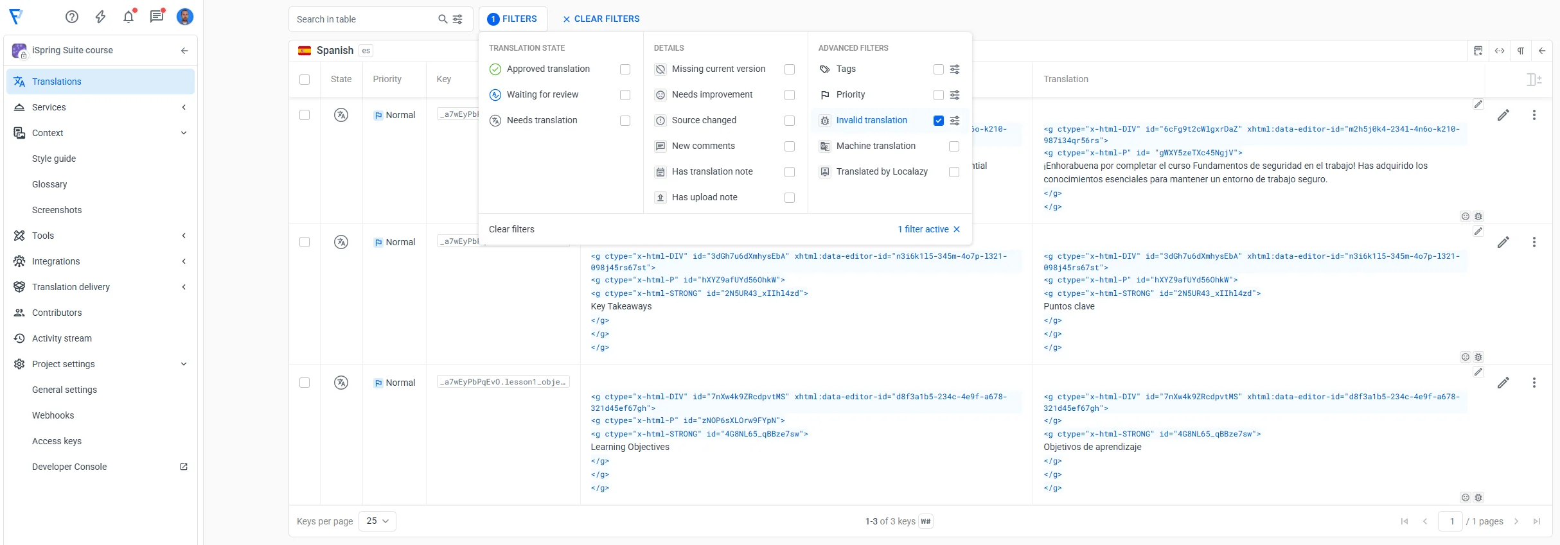Check the New comments filter
The width and height of the screenshot is (1560, 545).
pyautogui.click(x=790, y=146)
